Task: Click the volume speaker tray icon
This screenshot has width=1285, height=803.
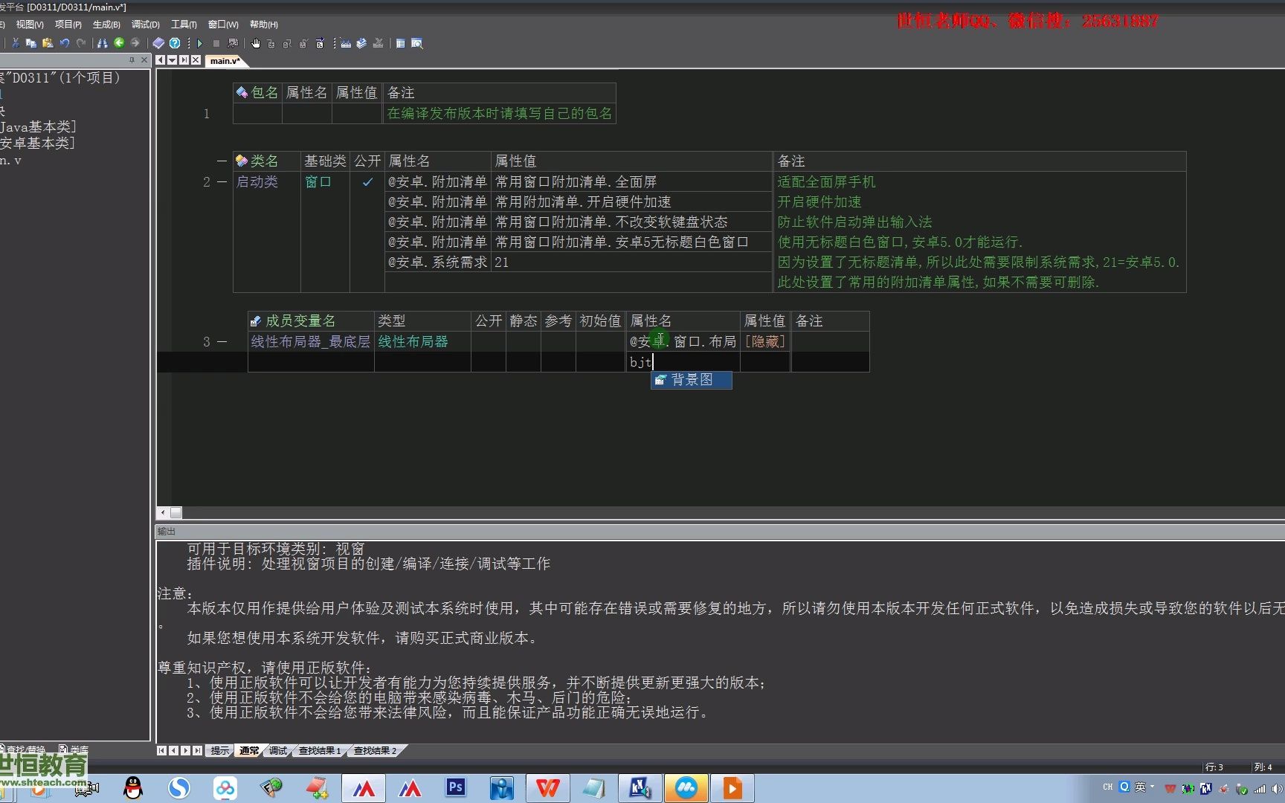Action: 1277,788
